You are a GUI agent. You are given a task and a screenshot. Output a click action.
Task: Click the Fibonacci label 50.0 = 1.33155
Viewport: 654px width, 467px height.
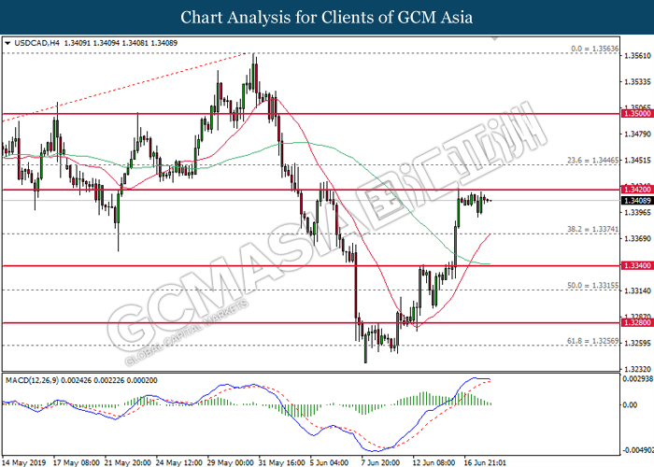(x=592, y=286)
